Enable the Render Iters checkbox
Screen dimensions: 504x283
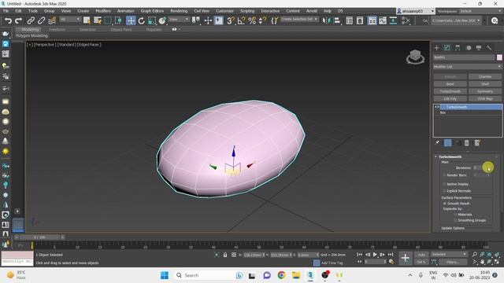coord(444,175)
